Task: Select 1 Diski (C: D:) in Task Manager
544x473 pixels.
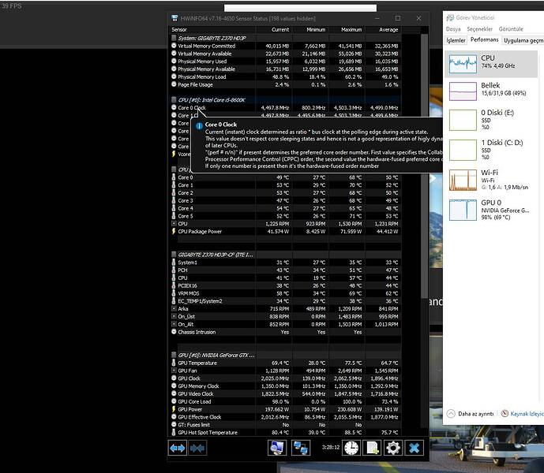Action: click(491, 150)
